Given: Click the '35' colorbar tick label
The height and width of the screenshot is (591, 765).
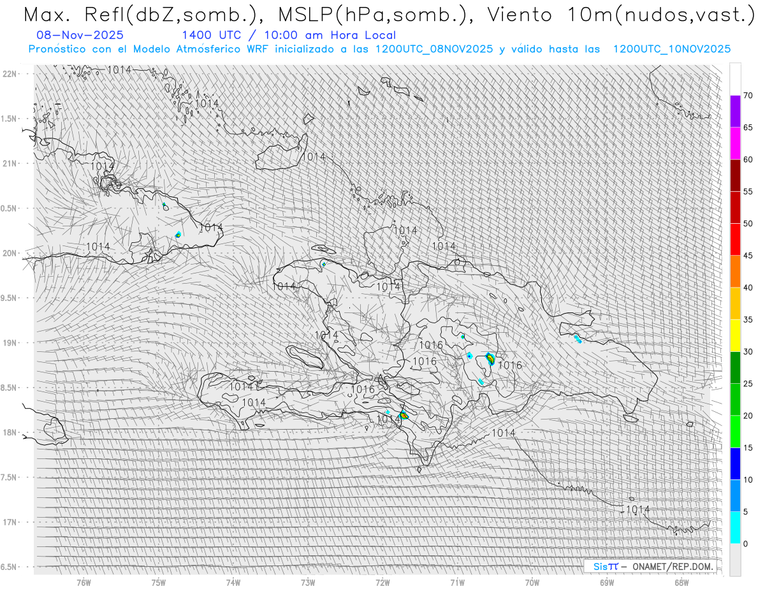Looking at the screenshot, I should click(x=748, y=319).
